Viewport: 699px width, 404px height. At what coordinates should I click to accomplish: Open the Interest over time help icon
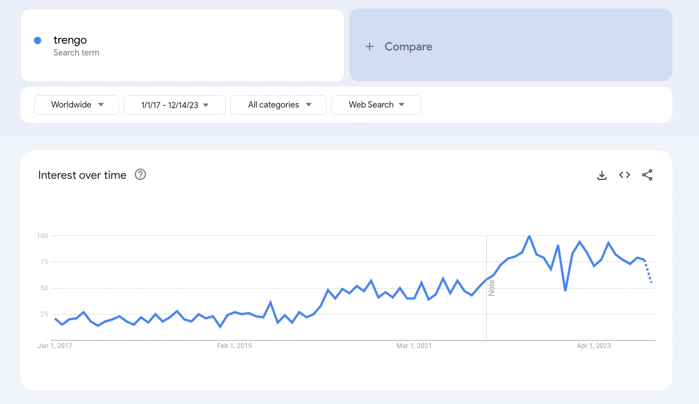140,175
